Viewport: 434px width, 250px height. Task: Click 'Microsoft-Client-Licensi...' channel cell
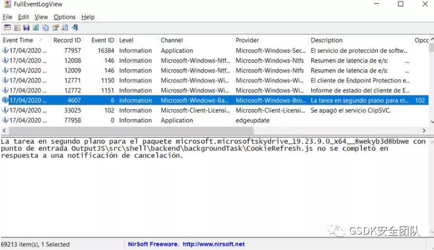pos(195,110)
